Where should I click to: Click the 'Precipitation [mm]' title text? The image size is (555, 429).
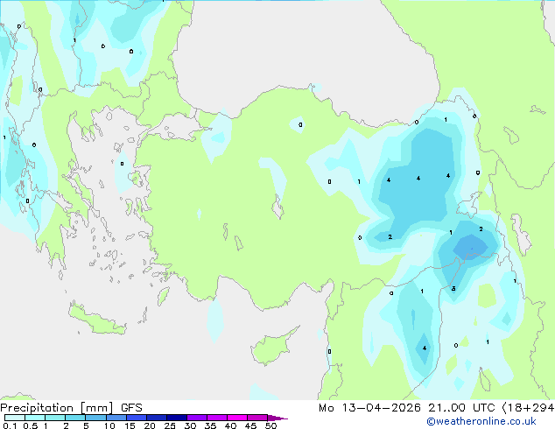pyautogui.click(x=57, y=408)
